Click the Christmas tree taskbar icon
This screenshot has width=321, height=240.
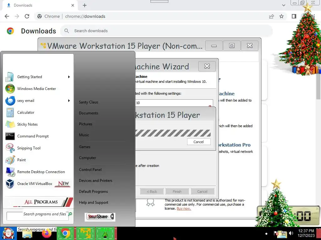click(105, 233)
